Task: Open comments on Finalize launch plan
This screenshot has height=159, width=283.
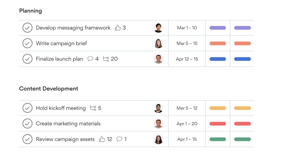Action: pos(90,59)
